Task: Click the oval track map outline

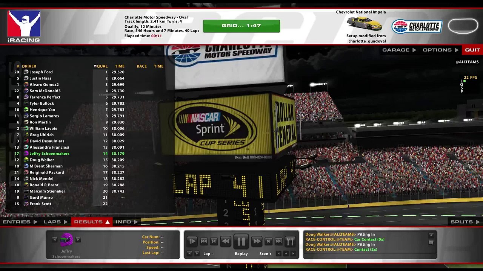Action: 463,26
